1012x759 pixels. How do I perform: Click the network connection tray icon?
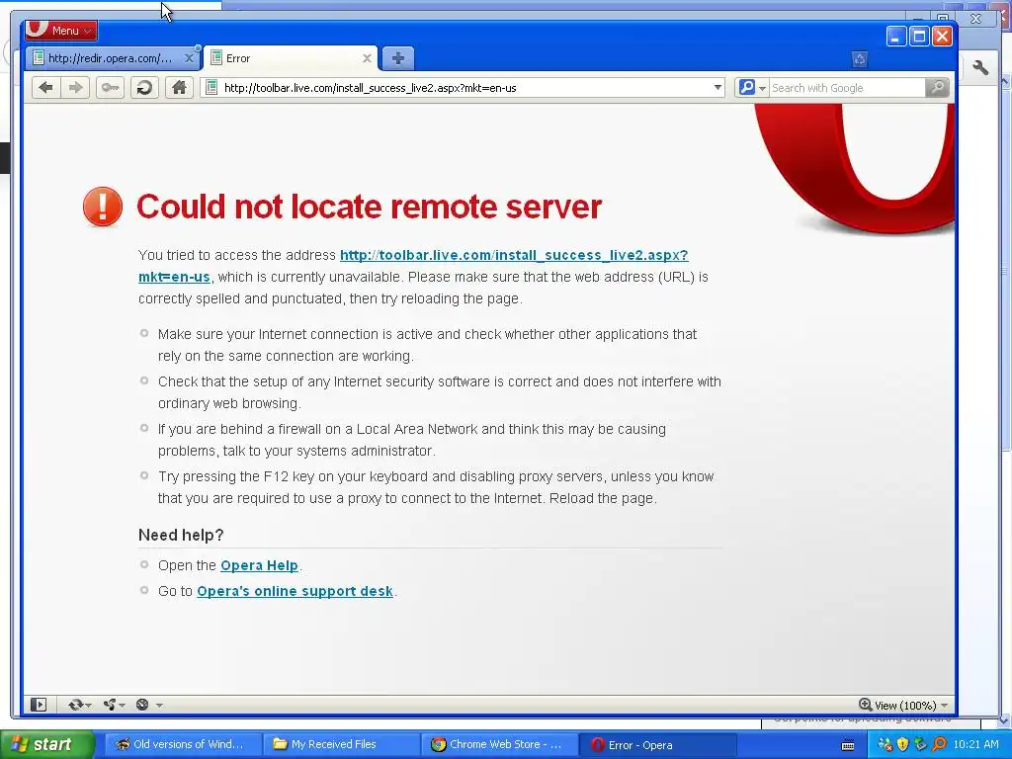[x=885, y=745]
